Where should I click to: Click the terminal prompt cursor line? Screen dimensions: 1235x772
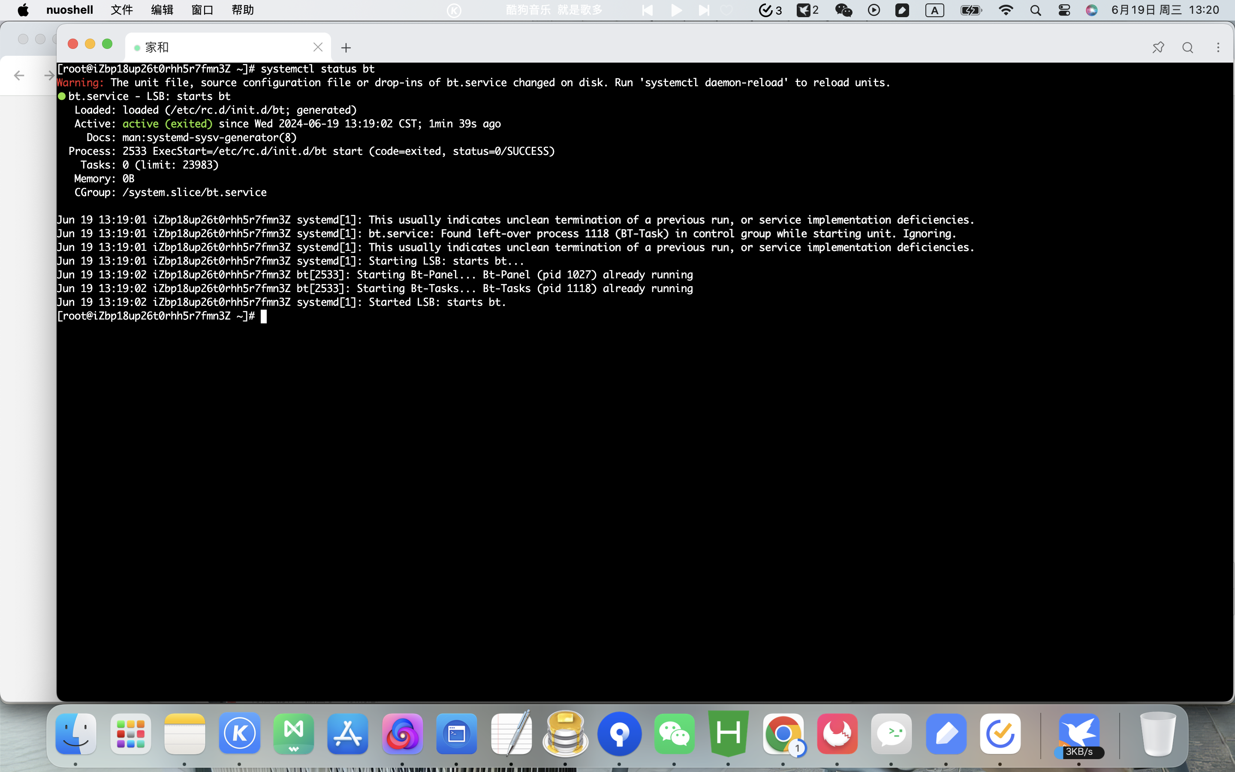tap(162, 316)
